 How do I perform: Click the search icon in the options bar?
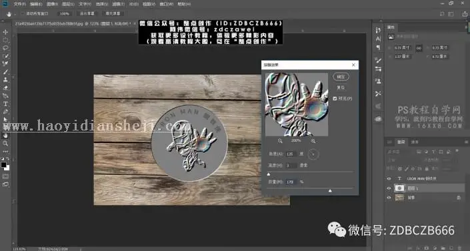(442, 14)
